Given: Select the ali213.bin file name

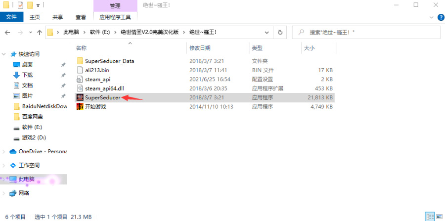Looking at the screenshot, I should (x=97, y=70).
